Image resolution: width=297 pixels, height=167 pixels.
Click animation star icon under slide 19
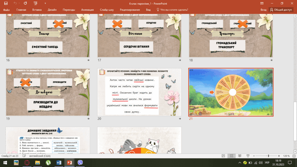[88, 119]
